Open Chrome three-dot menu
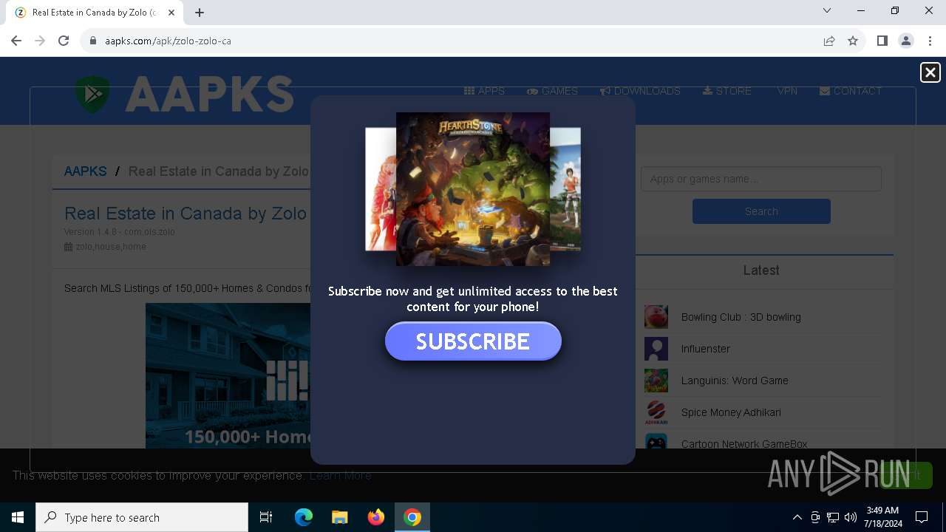946x532 pixels. click(x=930, y=41)
